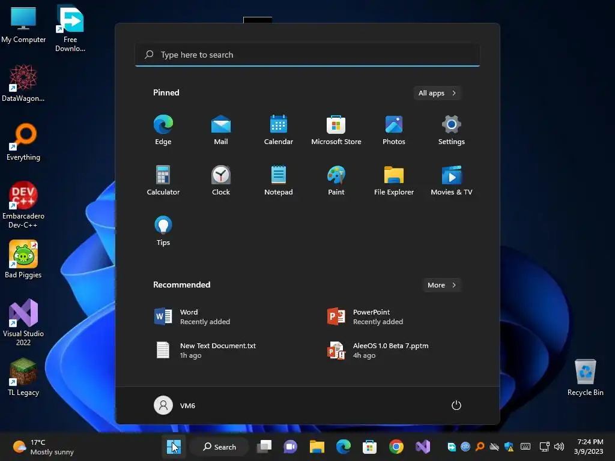Open Visual Studio on taskbar
Image resolution: width=615 pixels, height=461 pixels.
423,447
